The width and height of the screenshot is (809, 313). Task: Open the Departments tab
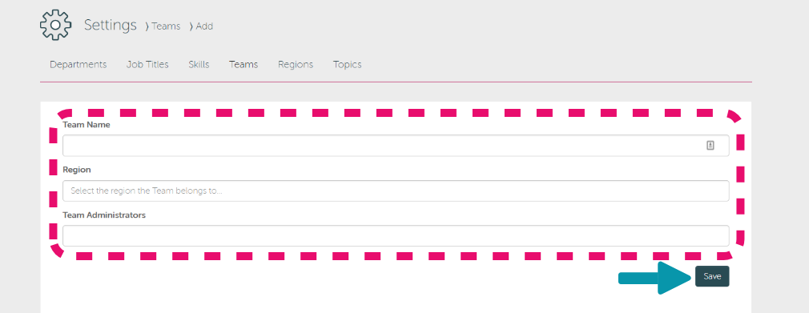tap(78, 65)
